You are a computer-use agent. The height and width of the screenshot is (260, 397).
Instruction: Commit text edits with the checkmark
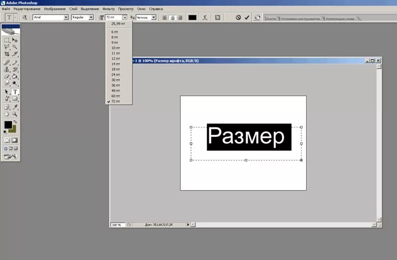tap(247, 17)
